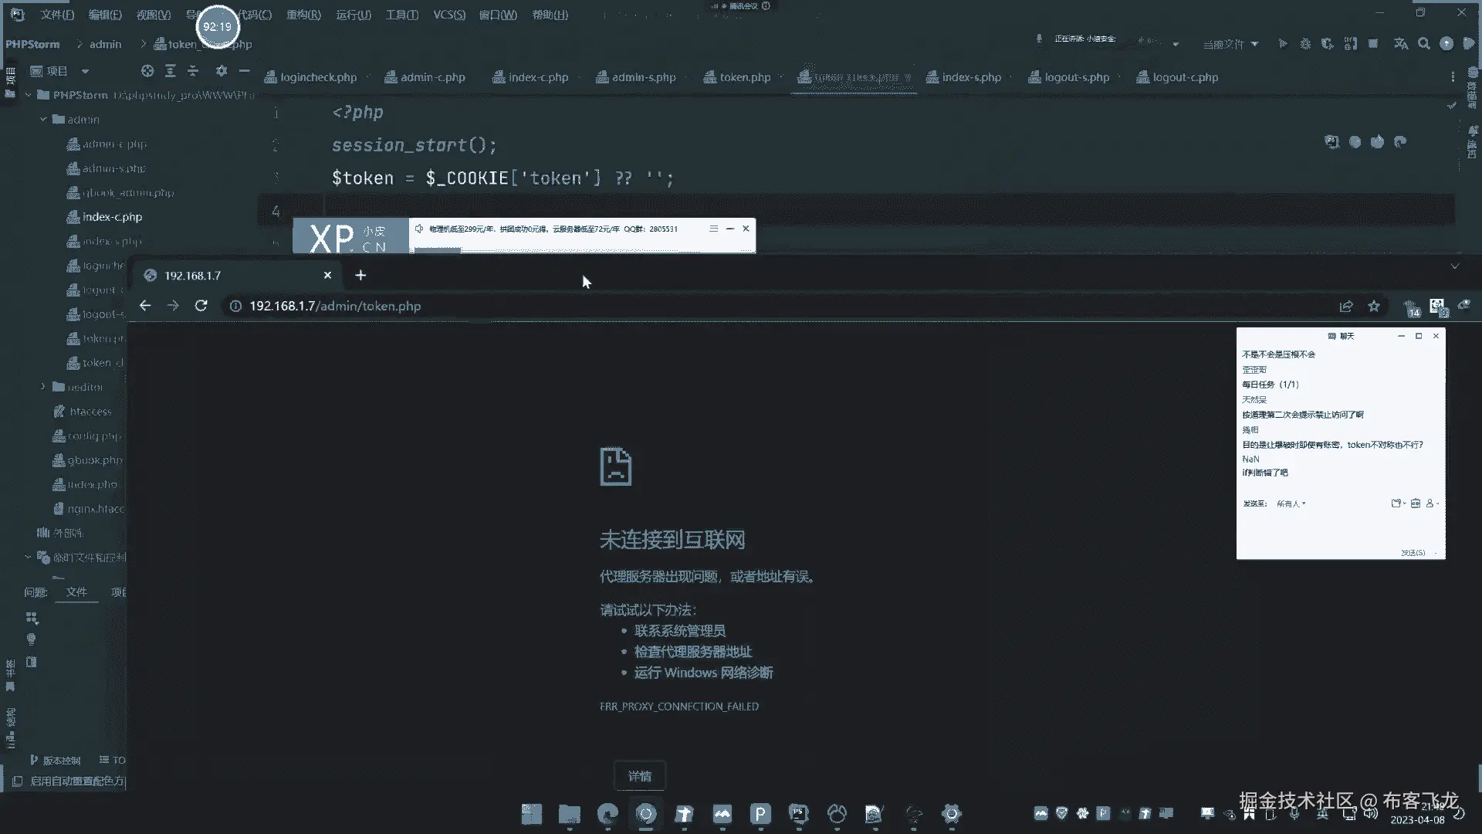
Task: Bookmark the page with the star
Action: click(1374, 306)
